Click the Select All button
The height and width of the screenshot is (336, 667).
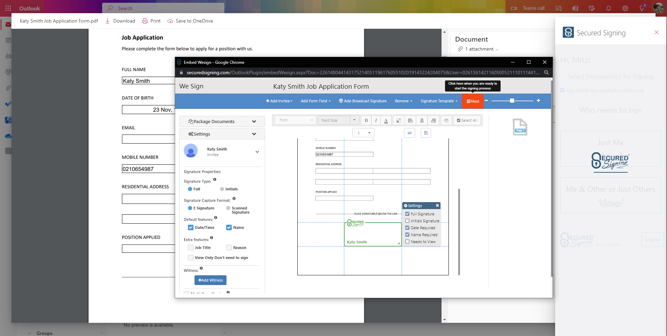click(x=467, y=120)
